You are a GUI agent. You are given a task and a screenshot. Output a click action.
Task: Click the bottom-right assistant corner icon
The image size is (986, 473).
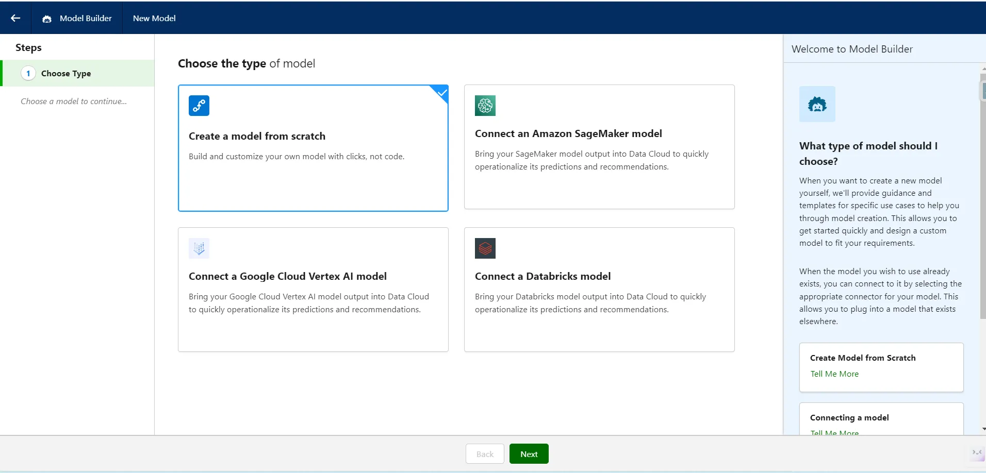coord(977,453)
